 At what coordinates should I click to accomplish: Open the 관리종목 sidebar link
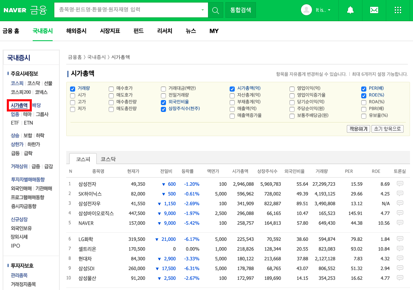[x=19, y=275]
